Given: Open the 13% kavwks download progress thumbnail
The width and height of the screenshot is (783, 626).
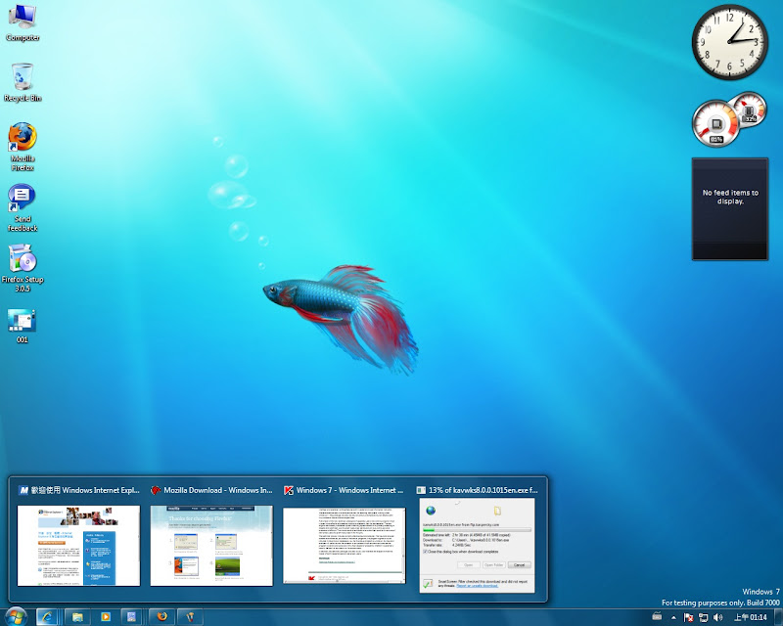Looking at the screenshot, I should [476, 545].
